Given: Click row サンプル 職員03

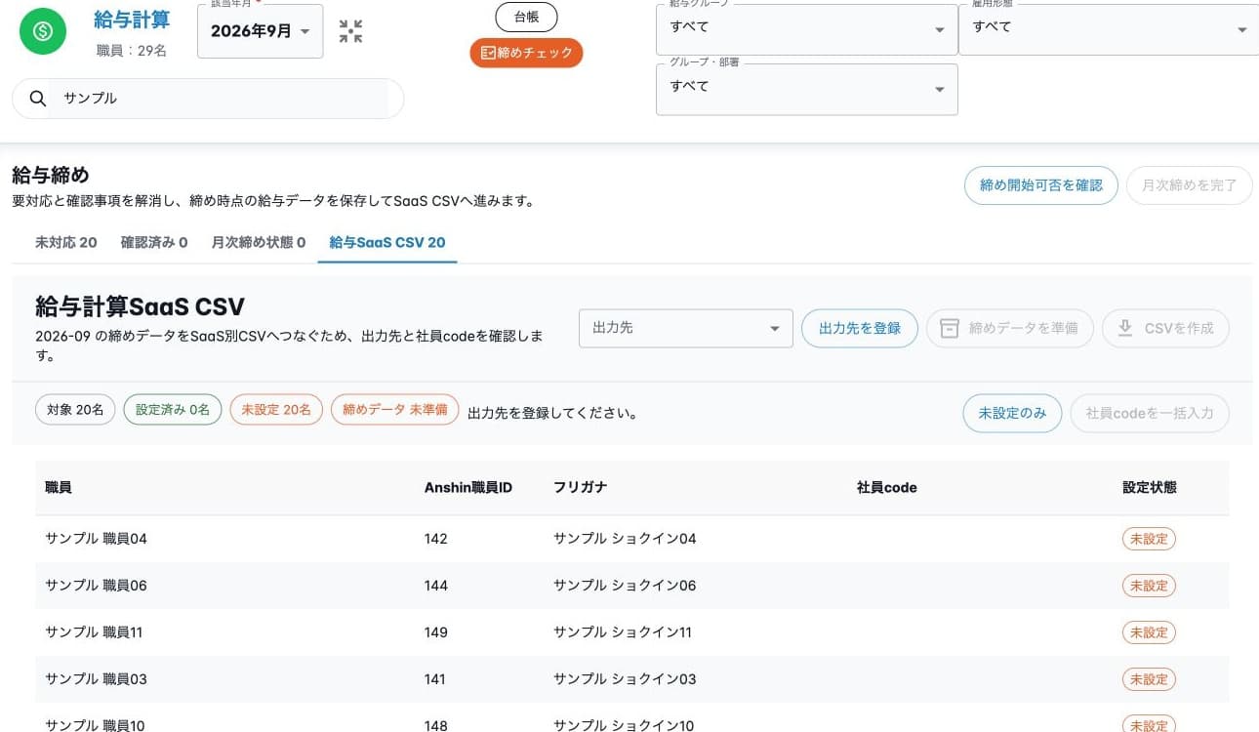Looking at the screenshot, I should tap(632, 679).
